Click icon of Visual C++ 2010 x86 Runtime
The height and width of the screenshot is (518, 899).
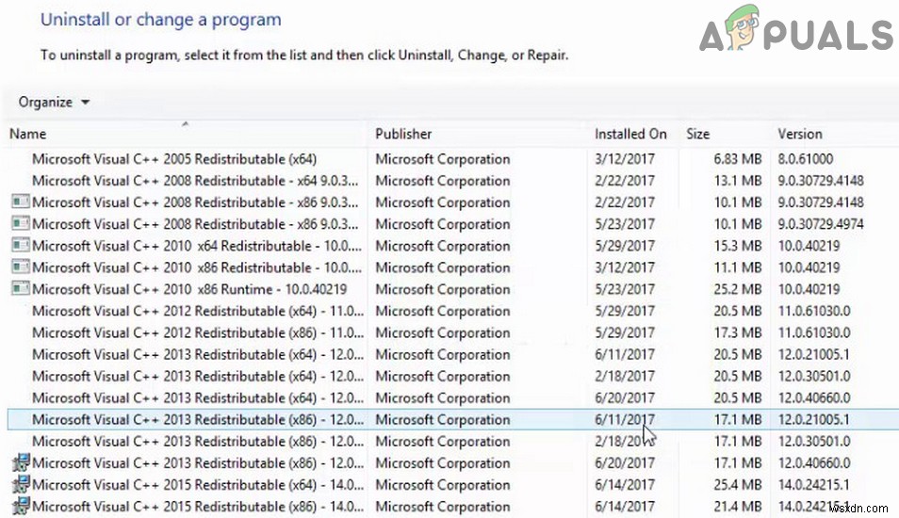[x=21, y=289]
